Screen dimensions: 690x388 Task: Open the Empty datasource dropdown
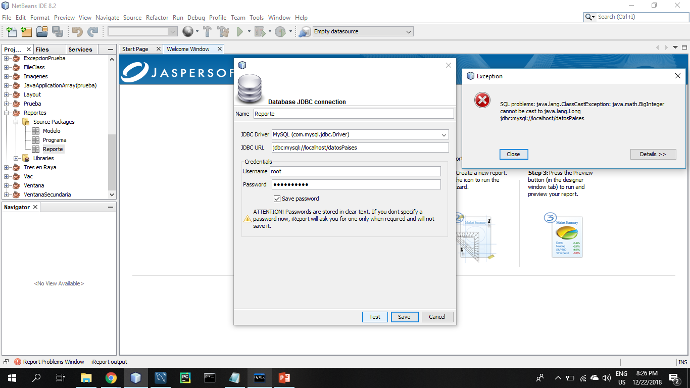point(409,32)
